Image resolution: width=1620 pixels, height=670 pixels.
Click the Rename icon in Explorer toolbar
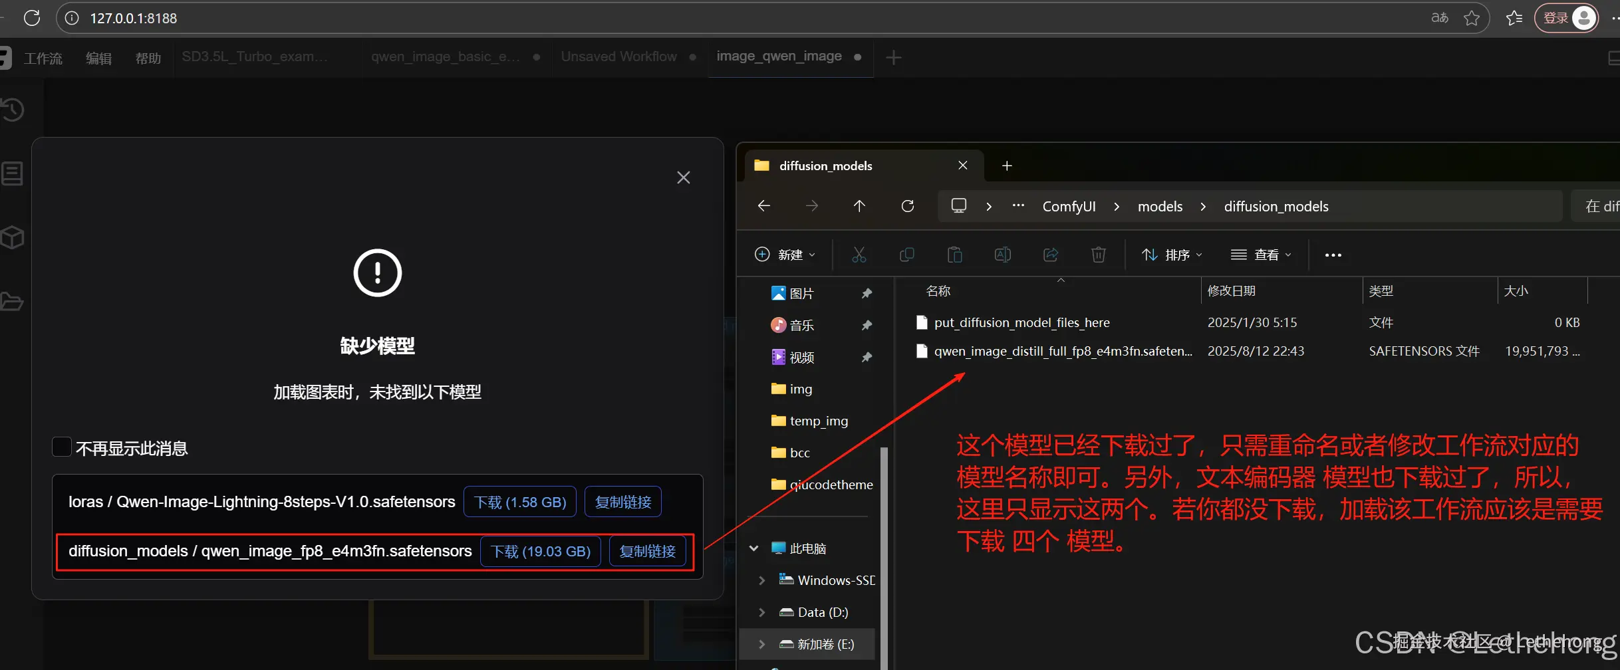click(1003, 255)
